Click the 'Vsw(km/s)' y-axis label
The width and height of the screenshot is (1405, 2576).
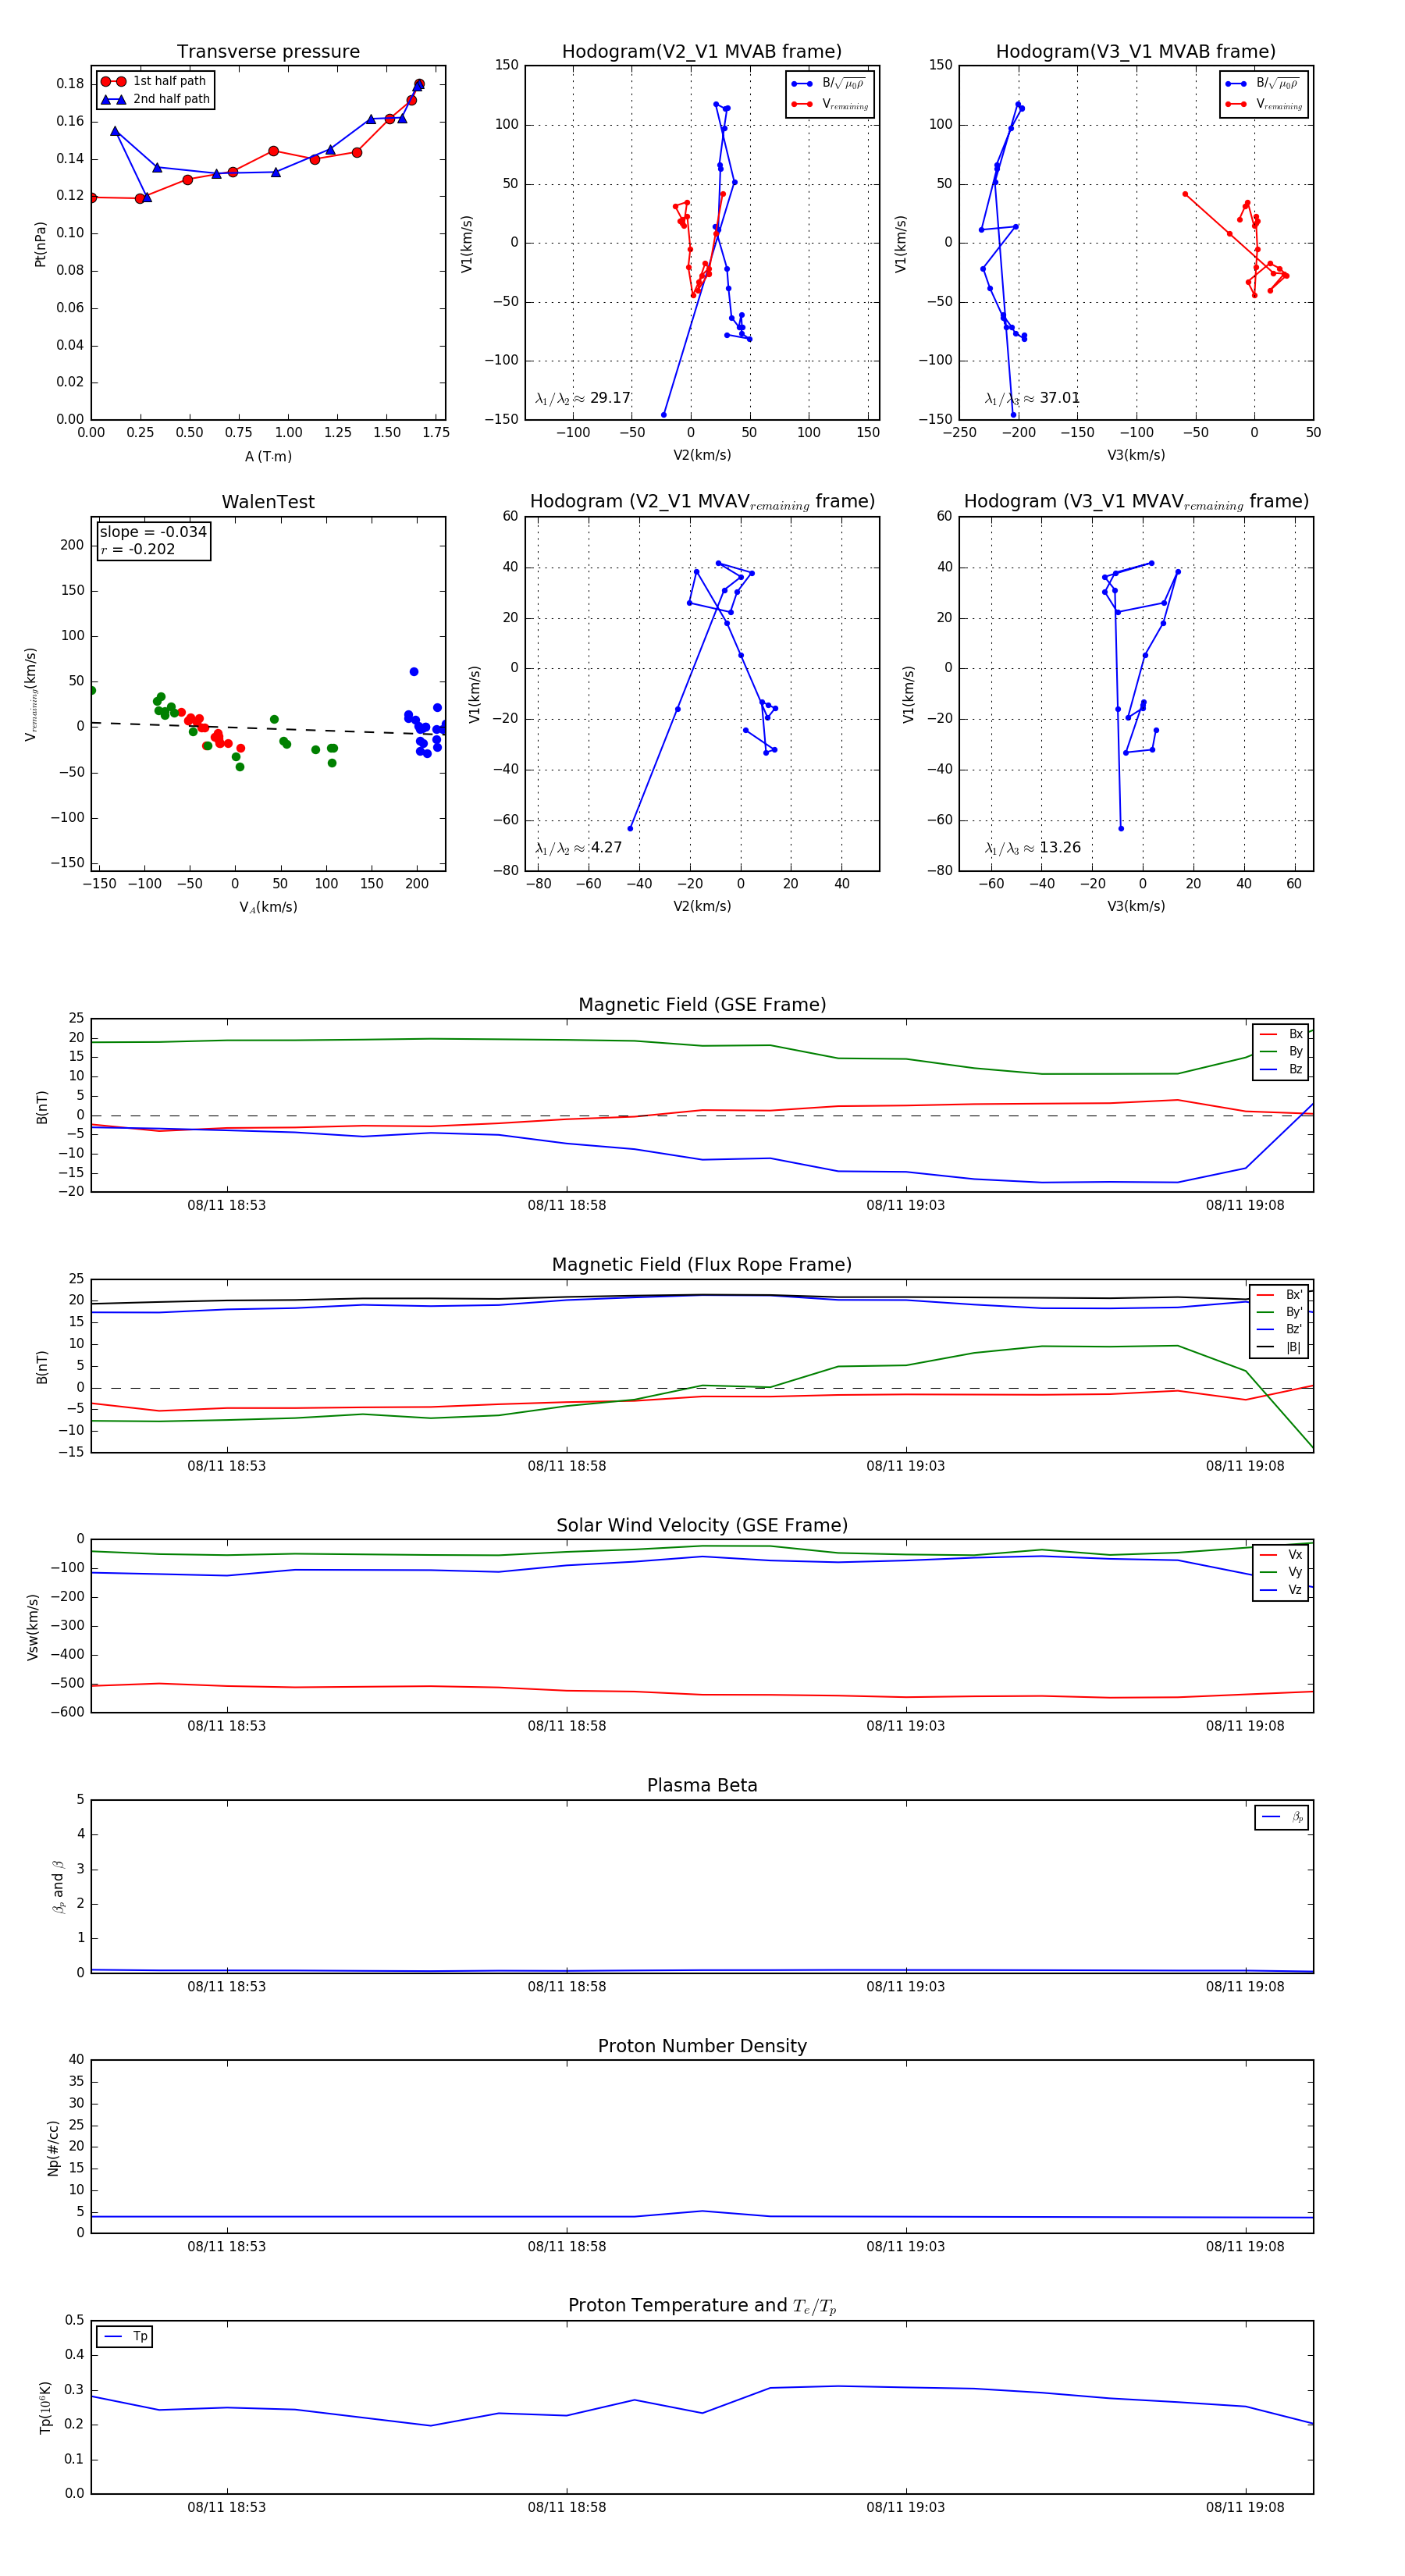coord(32,1628)
